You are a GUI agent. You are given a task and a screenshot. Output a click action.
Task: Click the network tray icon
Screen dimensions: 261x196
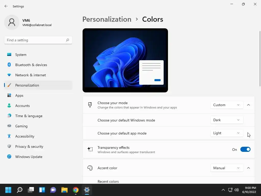click(x=230, y=190)
